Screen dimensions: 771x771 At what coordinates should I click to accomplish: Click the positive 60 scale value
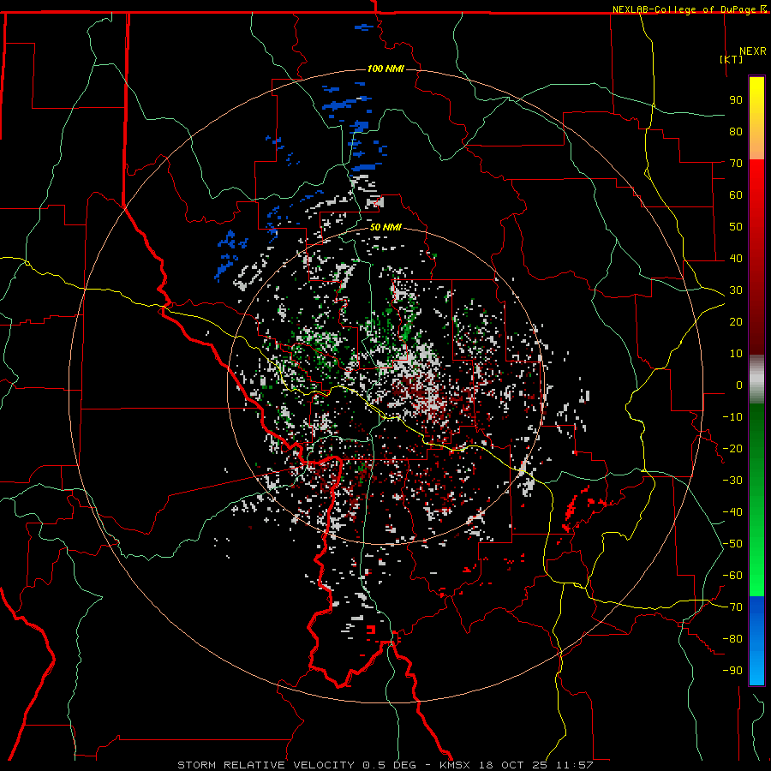pyautogui.click(x=736, y=194)
